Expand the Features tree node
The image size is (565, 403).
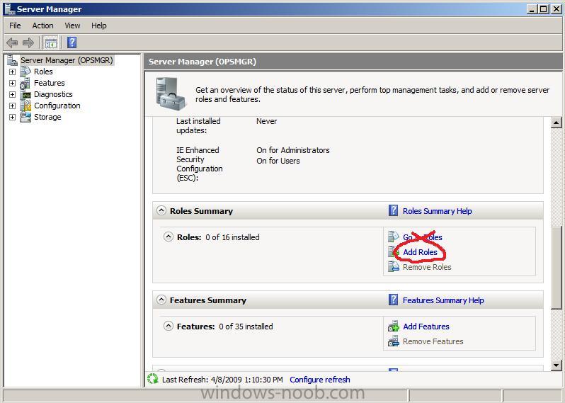click(12, 84)
